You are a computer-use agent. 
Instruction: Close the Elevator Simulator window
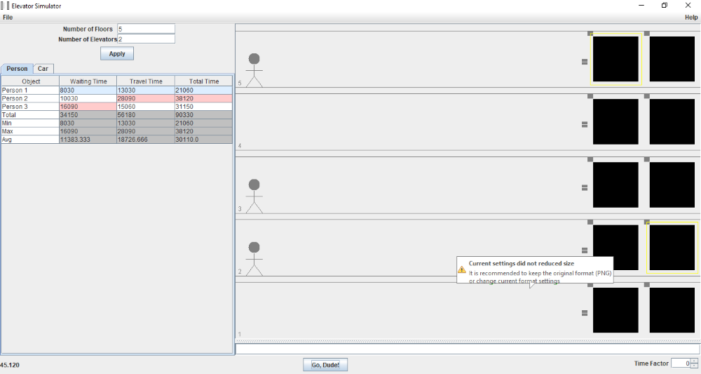688,6
